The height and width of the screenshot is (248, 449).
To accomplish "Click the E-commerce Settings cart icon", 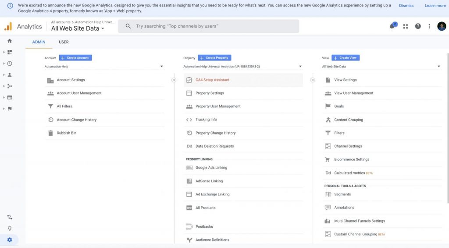I will [x=327, y=159].
